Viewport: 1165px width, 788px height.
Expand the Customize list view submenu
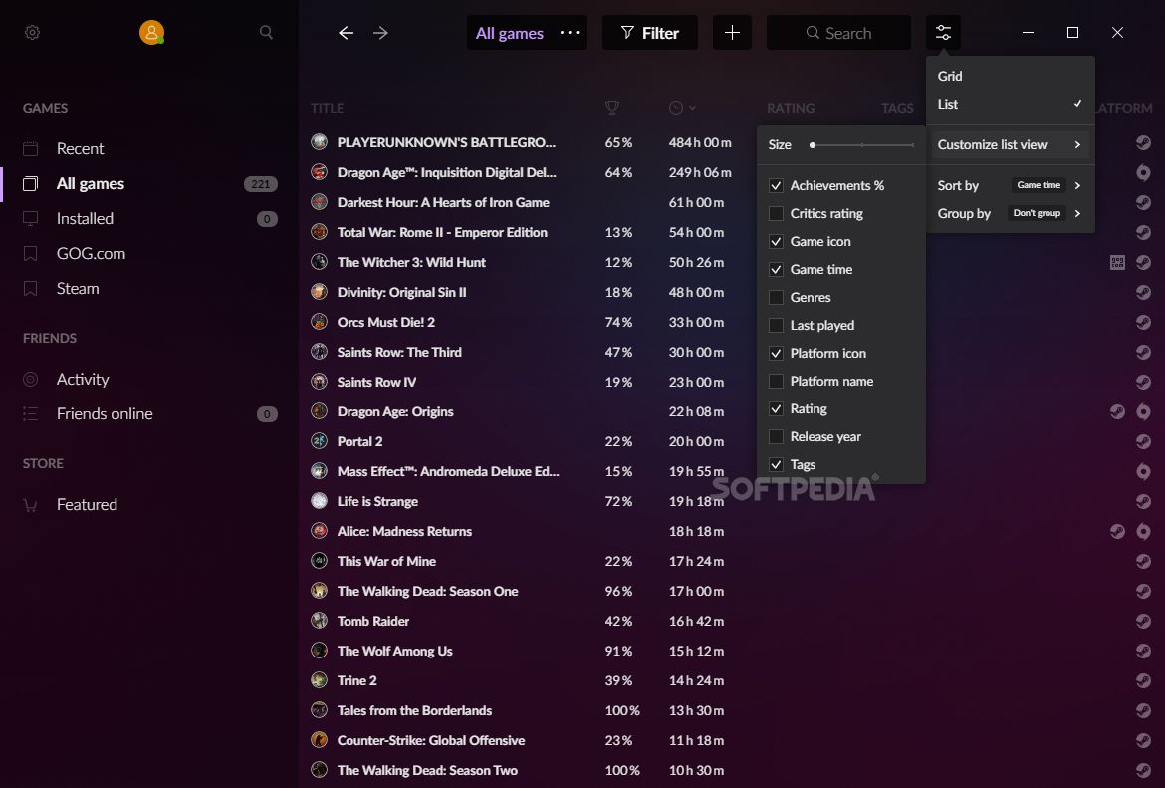1011,145
